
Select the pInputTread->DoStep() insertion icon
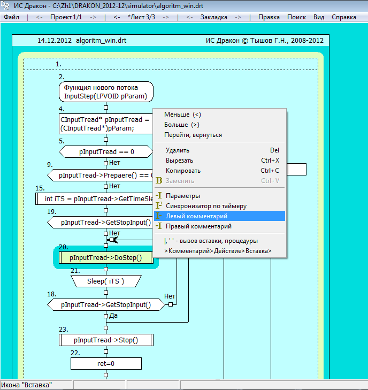[x=105, y=258]
